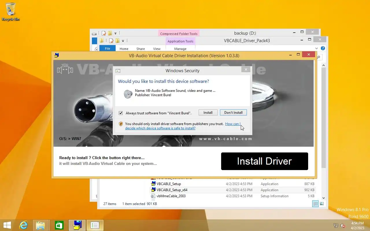Open File Explorer from the taskbar
The height and width of the screenshot is (231, 370).
(40, 225)
